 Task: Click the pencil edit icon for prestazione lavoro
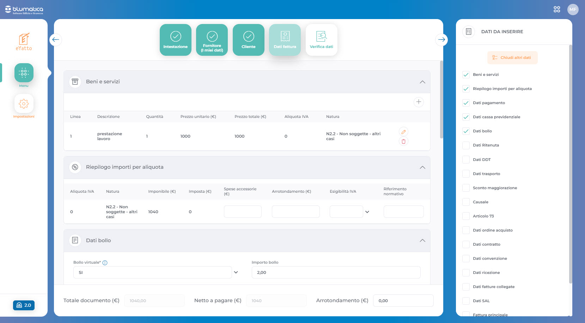click(x=403, y=132)
